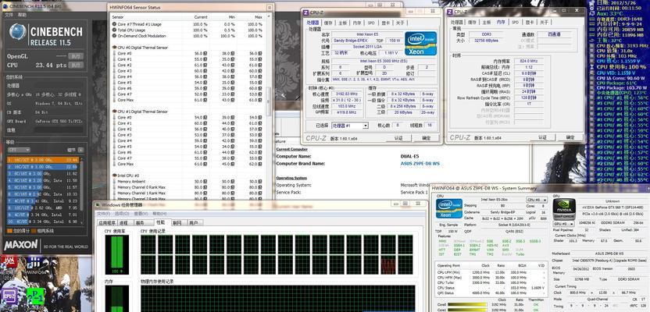Click the details plus button in Cinebench ranking
650x312 pixels.
click(80, 150)
